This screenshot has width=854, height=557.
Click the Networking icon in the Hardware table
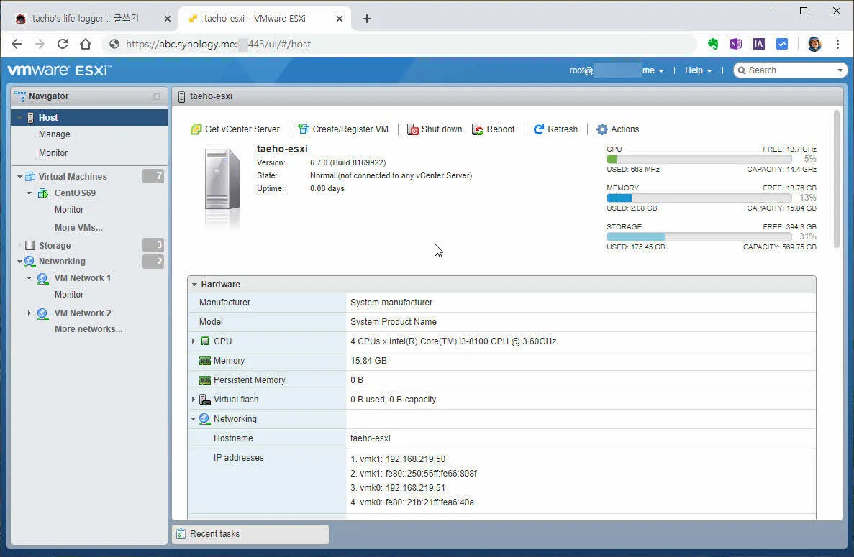(205, 419)
